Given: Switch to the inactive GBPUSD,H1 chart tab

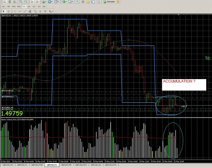Looking at the screenshot, I should [x=22, y=165].
